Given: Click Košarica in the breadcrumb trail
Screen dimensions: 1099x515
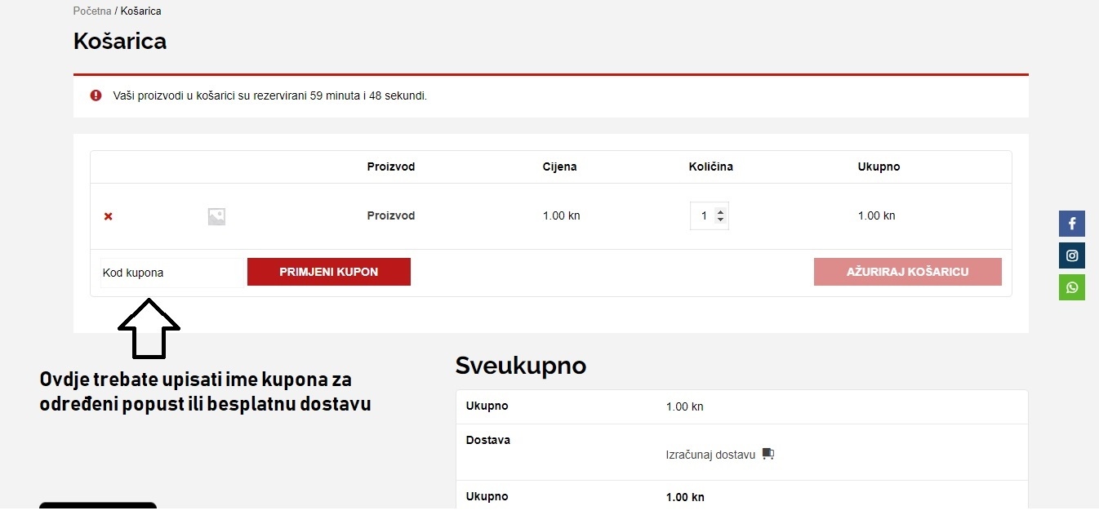Looking at the screenshot, I should tap(140, 11).
